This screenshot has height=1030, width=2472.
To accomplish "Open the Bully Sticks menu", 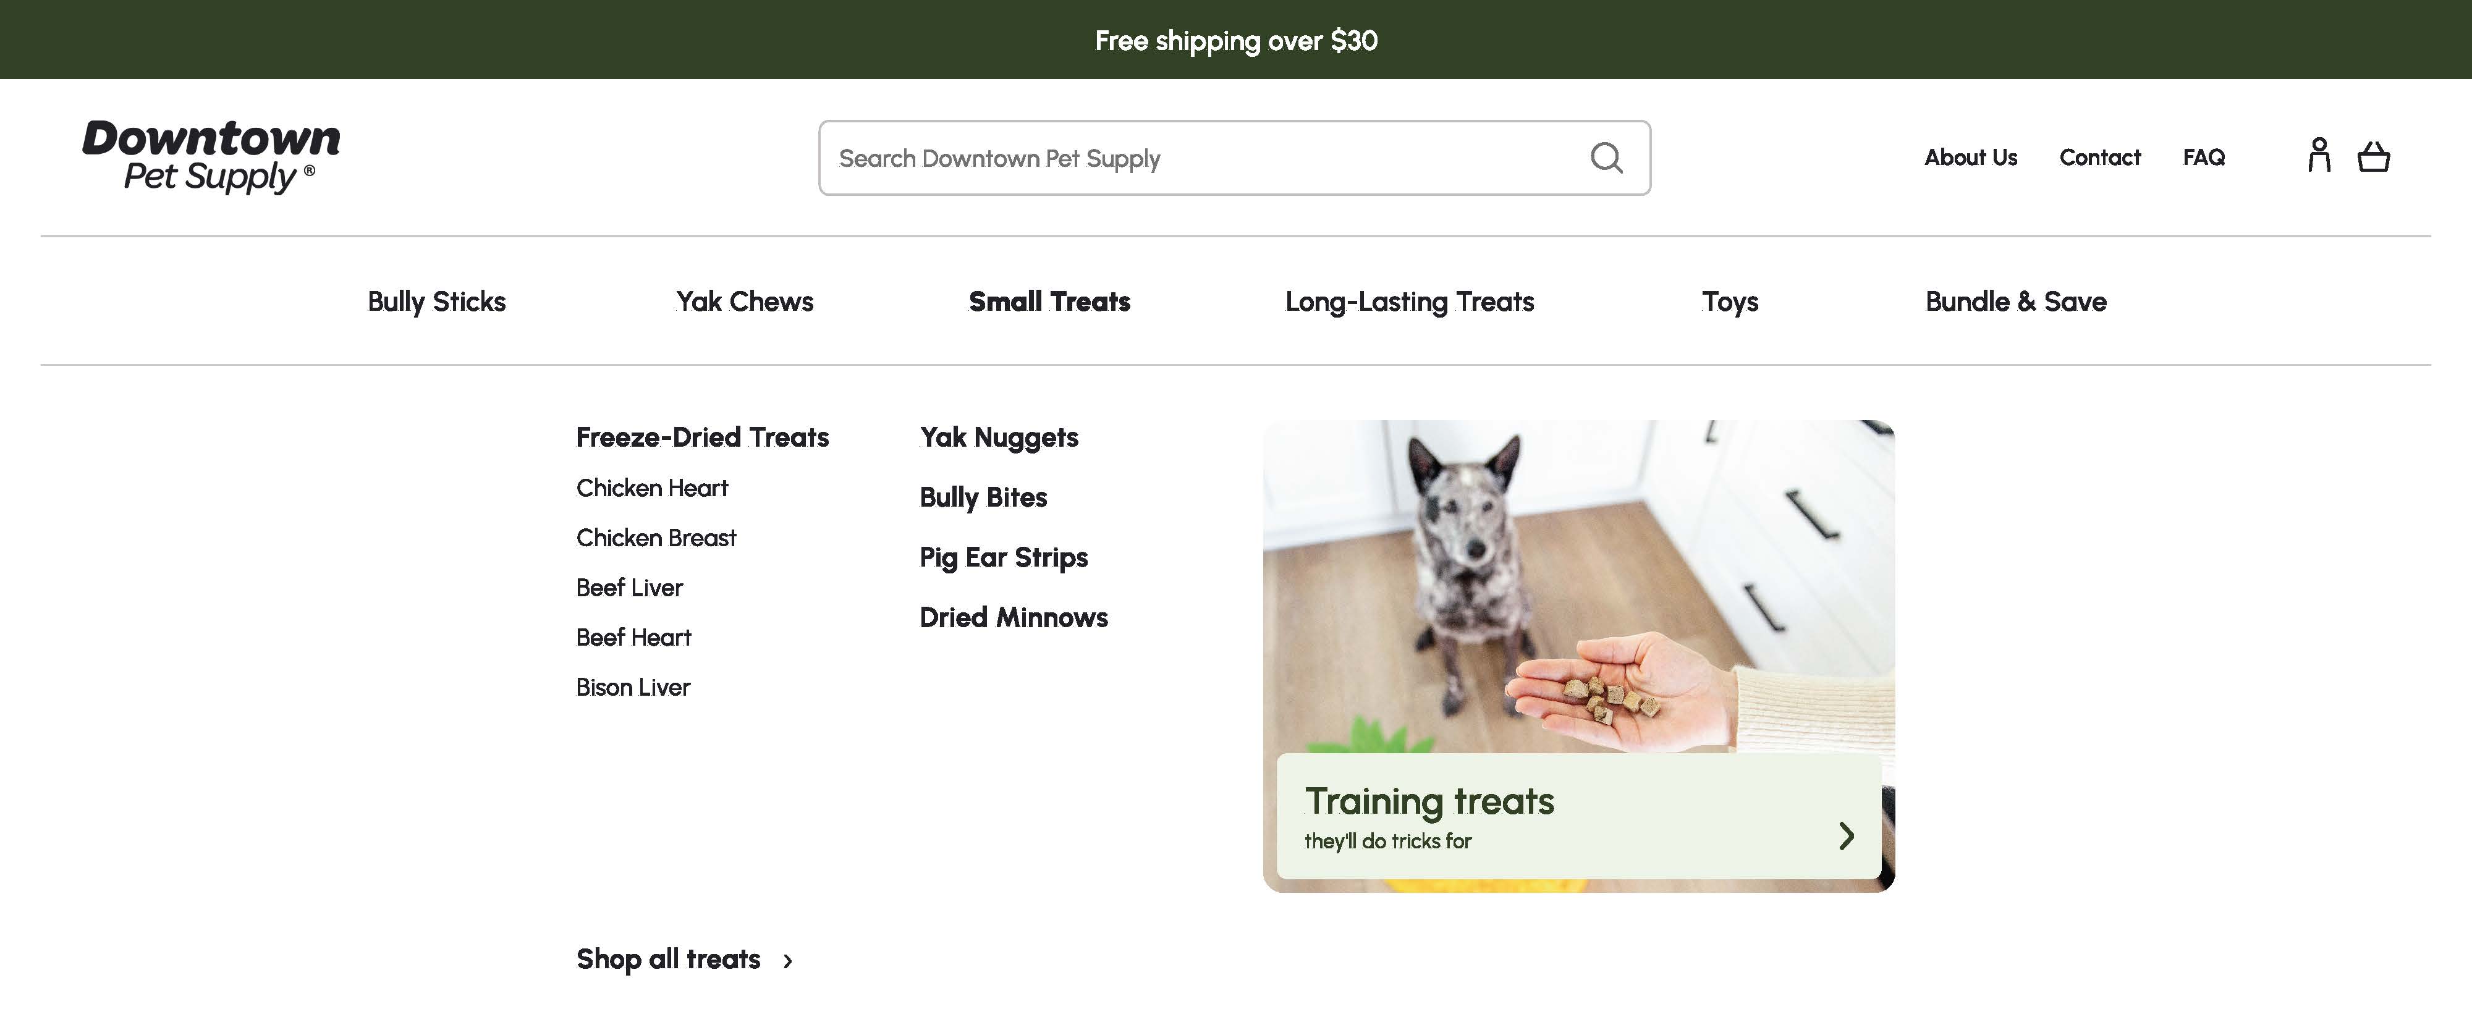I will coord(437,301).
